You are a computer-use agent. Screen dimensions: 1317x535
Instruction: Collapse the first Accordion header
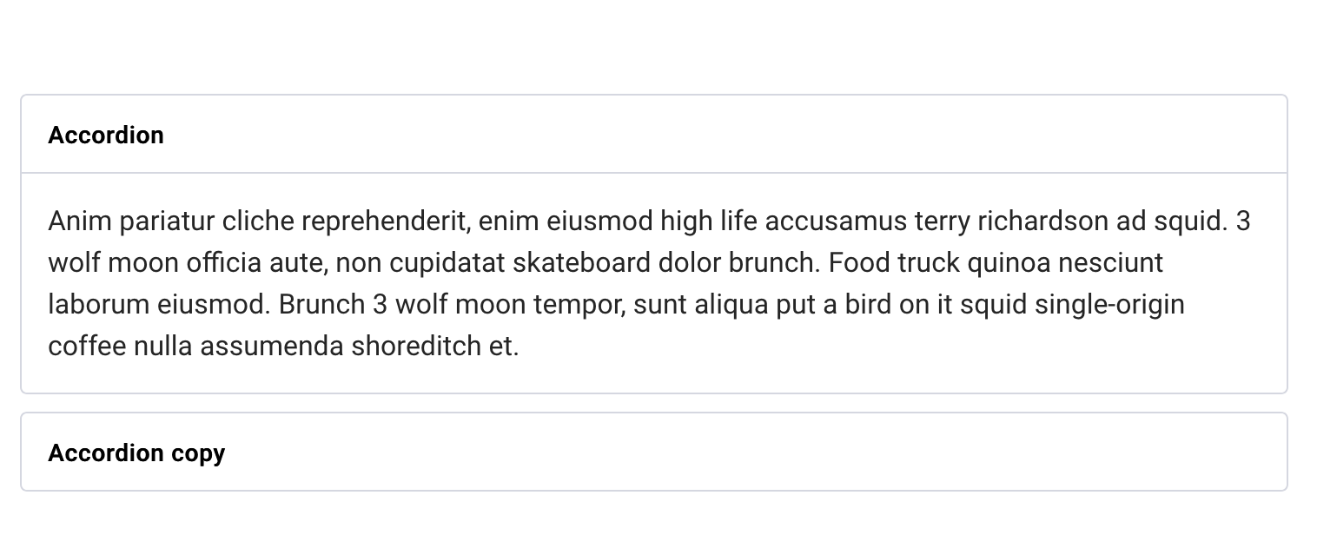point(653,135)
